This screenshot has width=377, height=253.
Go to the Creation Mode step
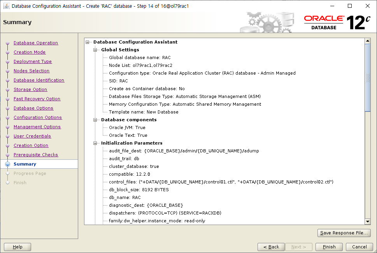30,52
